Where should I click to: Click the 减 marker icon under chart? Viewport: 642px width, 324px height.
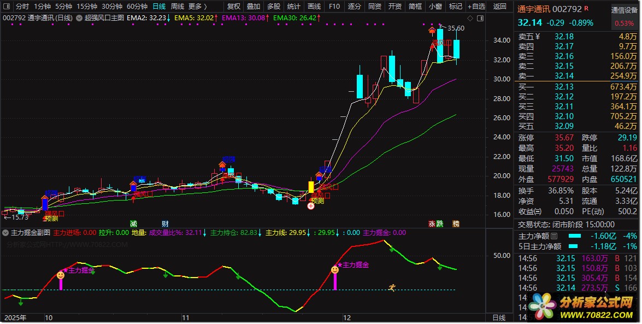133,224
